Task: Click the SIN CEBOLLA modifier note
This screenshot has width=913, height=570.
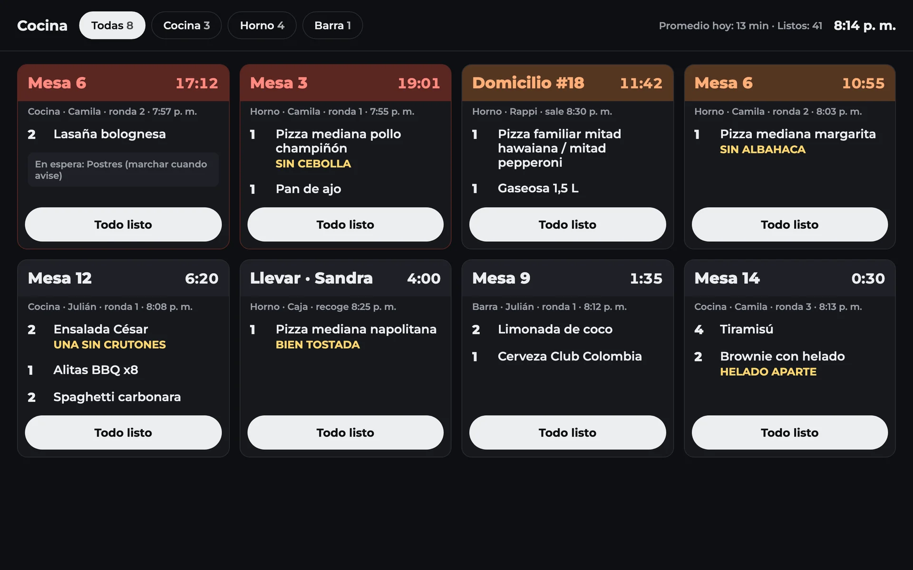Action: click(313, 164)
